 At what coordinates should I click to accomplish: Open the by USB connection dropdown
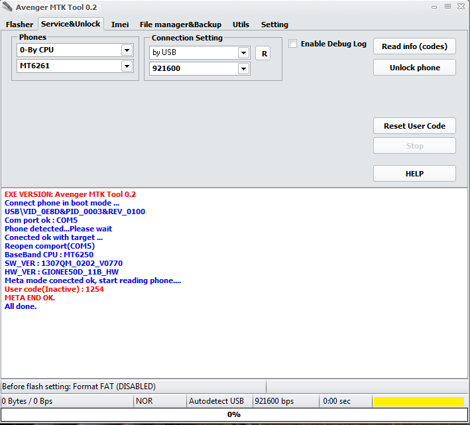coord(244,53)
